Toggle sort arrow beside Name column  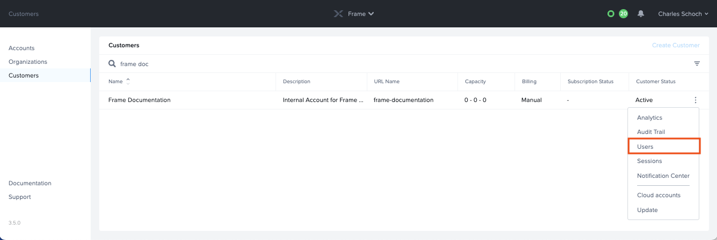click(x=128, y=81)
